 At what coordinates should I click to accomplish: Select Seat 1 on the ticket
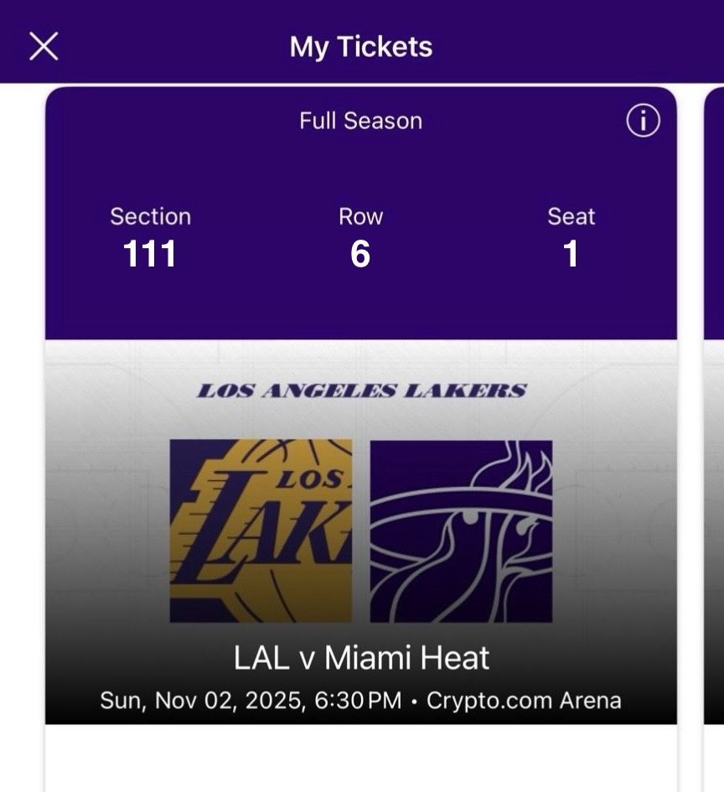(x=571, y=255)
